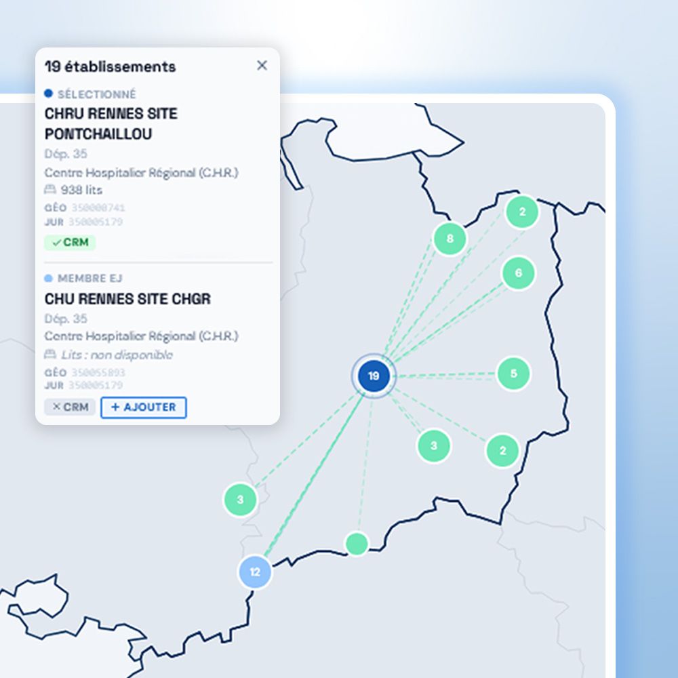The width and height of the screenshot is (678, 678).
Task: Click the + AJOUTER button
Action: [144, 407]
